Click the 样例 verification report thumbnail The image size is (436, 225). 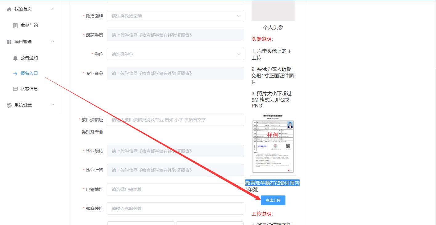pyautogui.click(x=273, y=143)
